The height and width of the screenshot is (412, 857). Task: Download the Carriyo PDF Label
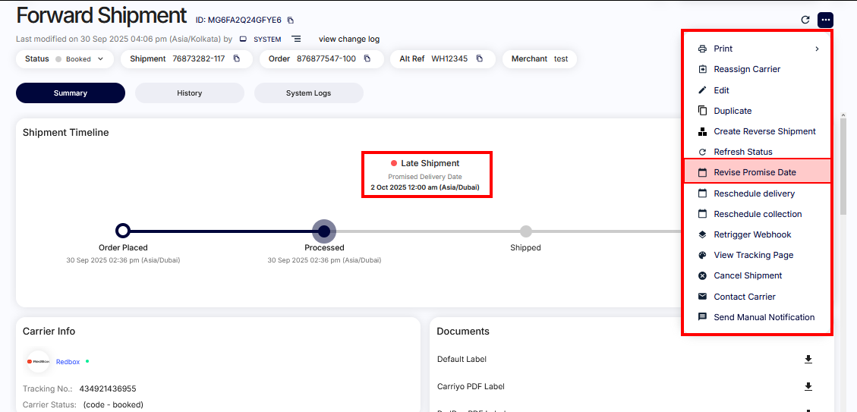[x=808, y=387]
